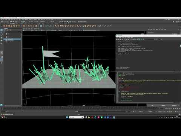Click the teal icon below the left layout buttons
Viewport: 181px width, 136px height.
(2, 105)
